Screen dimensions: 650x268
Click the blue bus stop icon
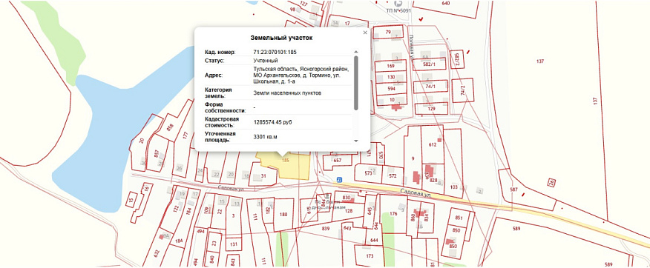339,179
